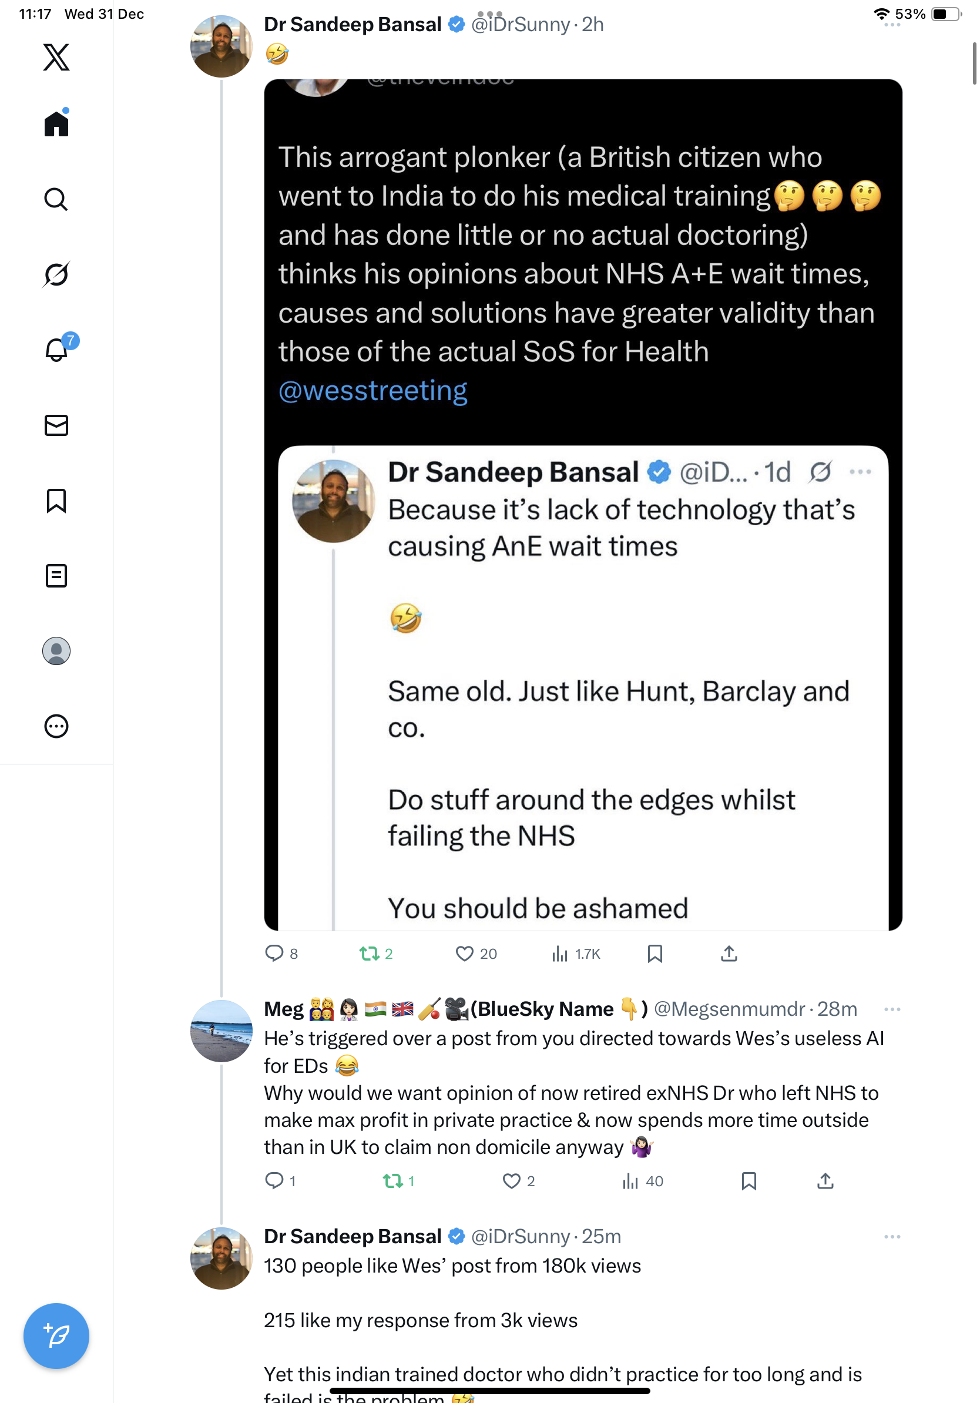Open more options on the 25m reply
This screenshot has height=1403, width=980.
coord(891,1236)
